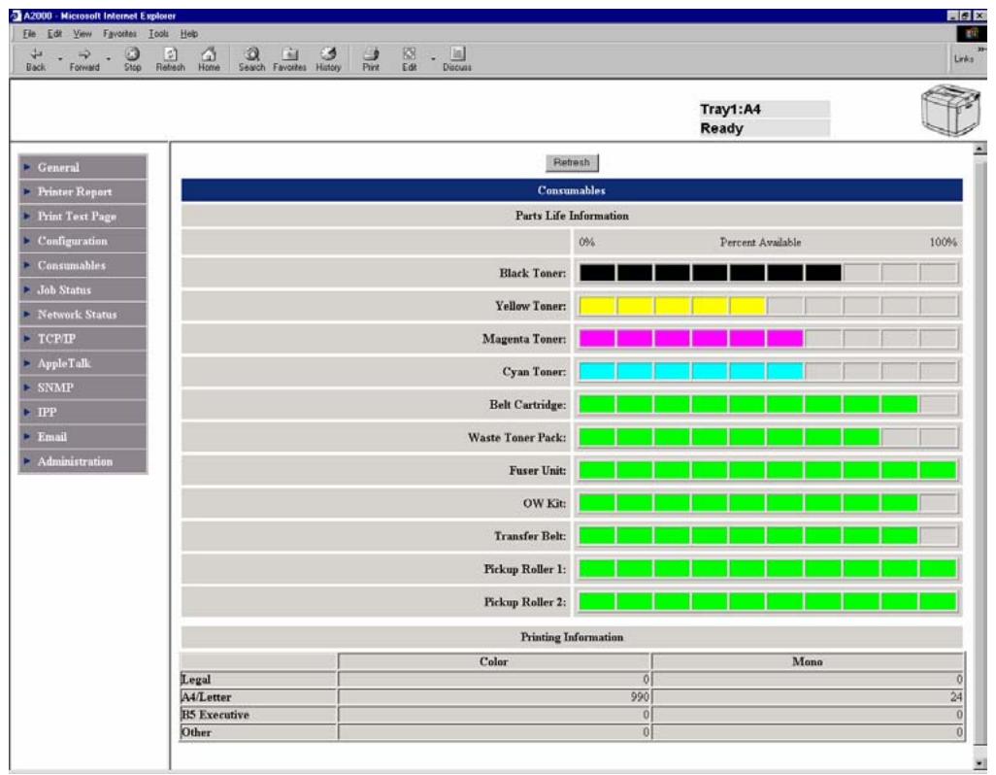
Task: Open Edit button dropdown arrow
Action: click(433, 59)
